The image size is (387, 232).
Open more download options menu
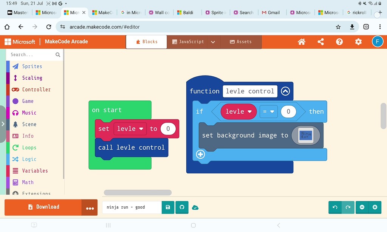tap(90, 207)
